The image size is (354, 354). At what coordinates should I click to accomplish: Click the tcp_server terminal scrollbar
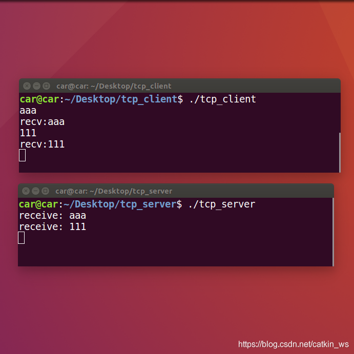(333, 232)
